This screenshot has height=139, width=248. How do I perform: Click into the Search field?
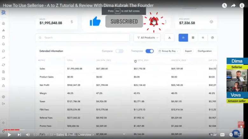pyautogui.click(x=82, y=37)
